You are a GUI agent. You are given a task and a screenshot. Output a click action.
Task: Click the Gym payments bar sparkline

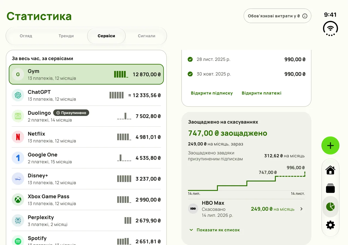121,74
